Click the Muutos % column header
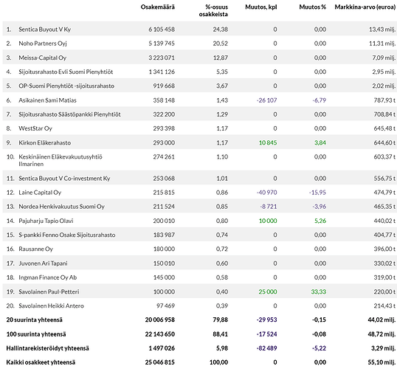 (x=312, y=7)
